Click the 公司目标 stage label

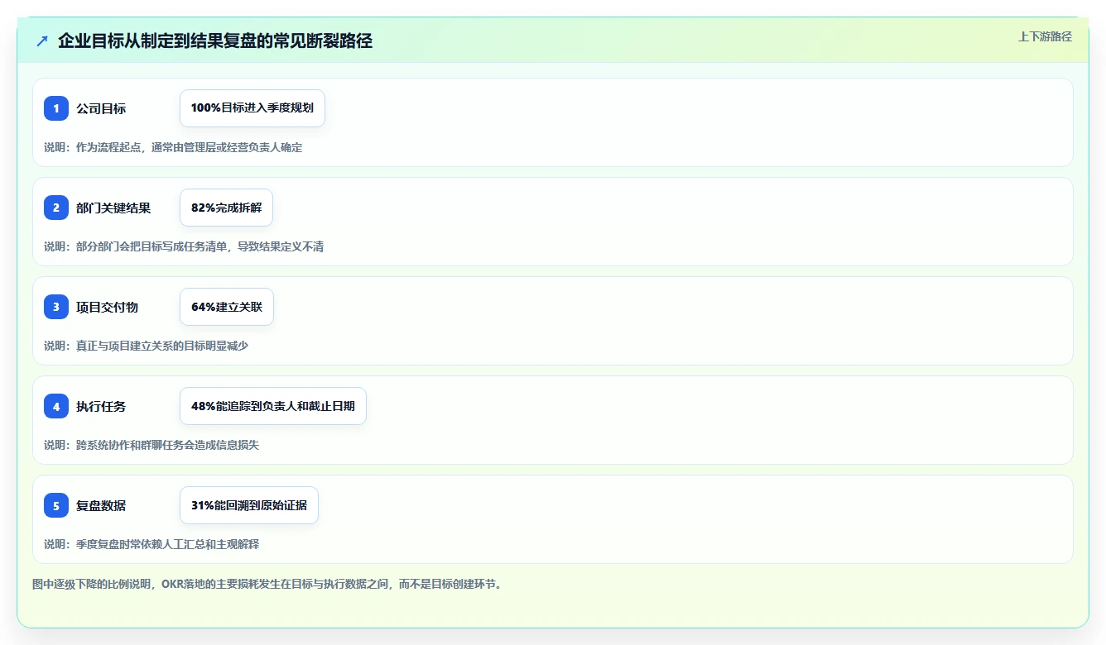click(x=101, y=108)
